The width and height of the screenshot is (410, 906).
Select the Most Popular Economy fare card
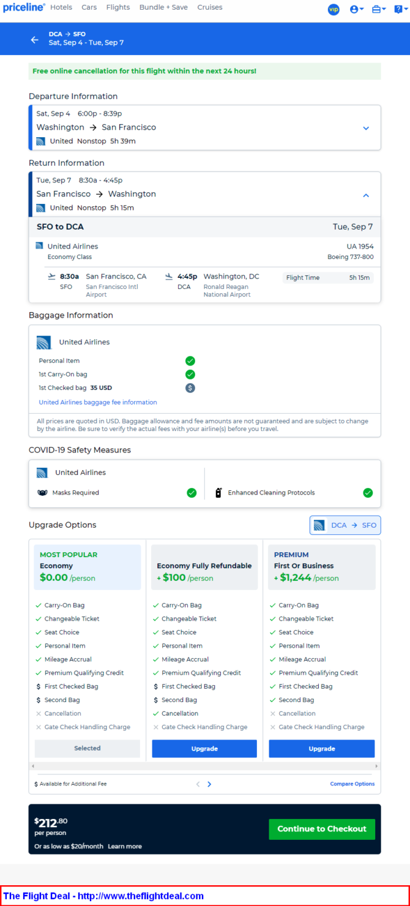click(x=88, y=567)
